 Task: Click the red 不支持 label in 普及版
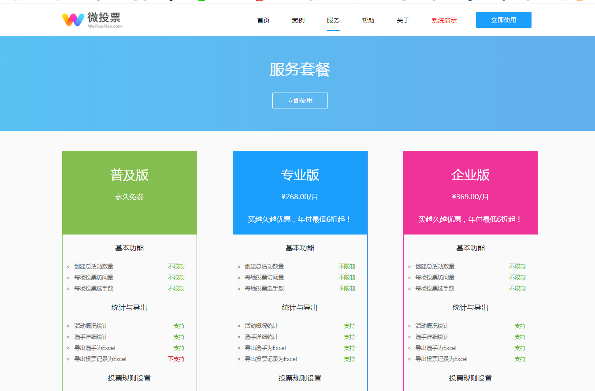point(176,359)
